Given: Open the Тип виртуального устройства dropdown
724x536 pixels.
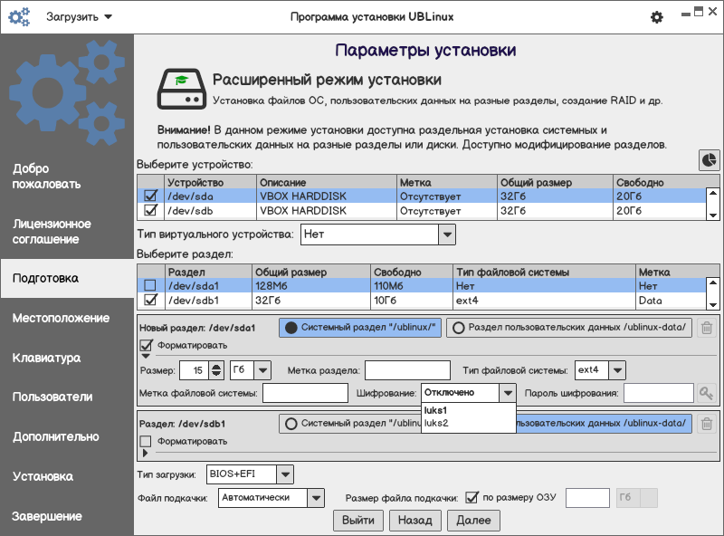Looking at the screenshot, I should click(x=446, y=234).
